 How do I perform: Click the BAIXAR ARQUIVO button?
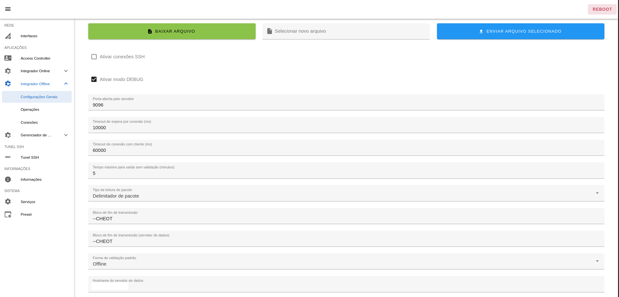tap(172, 31)
